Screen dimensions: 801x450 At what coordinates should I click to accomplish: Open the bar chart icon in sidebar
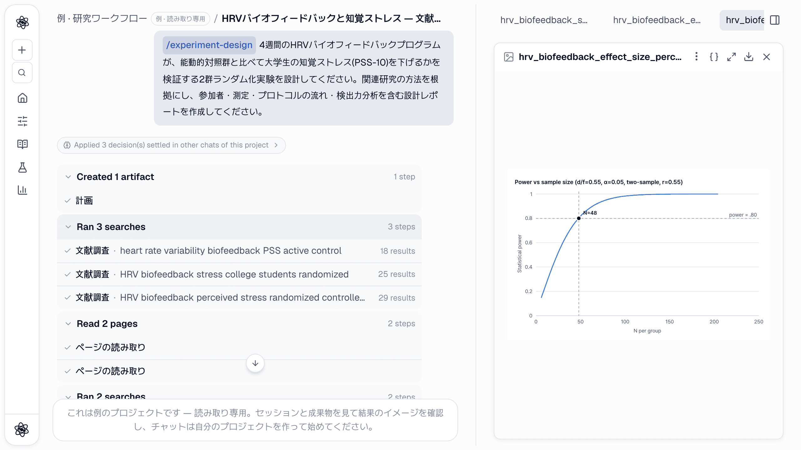(x=22, y=190)
